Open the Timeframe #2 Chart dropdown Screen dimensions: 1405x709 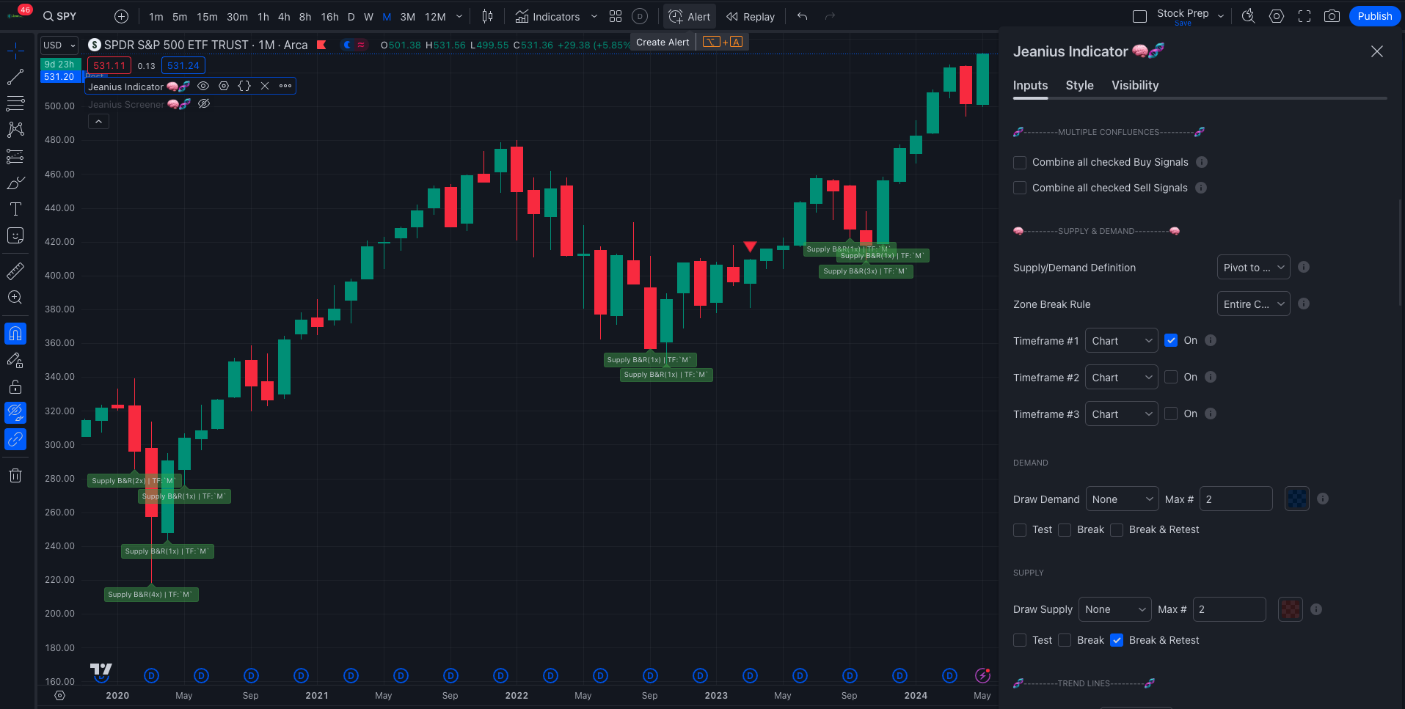1121,378
